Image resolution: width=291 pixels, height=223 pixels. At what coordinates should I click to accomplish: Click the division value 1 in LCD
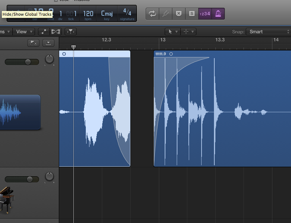coord(61,14)
